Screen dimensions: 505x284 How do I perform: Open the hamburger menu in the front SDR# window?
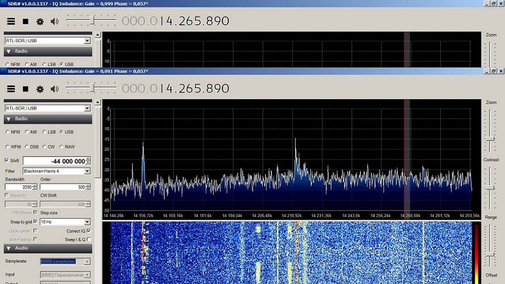(11, 89)
